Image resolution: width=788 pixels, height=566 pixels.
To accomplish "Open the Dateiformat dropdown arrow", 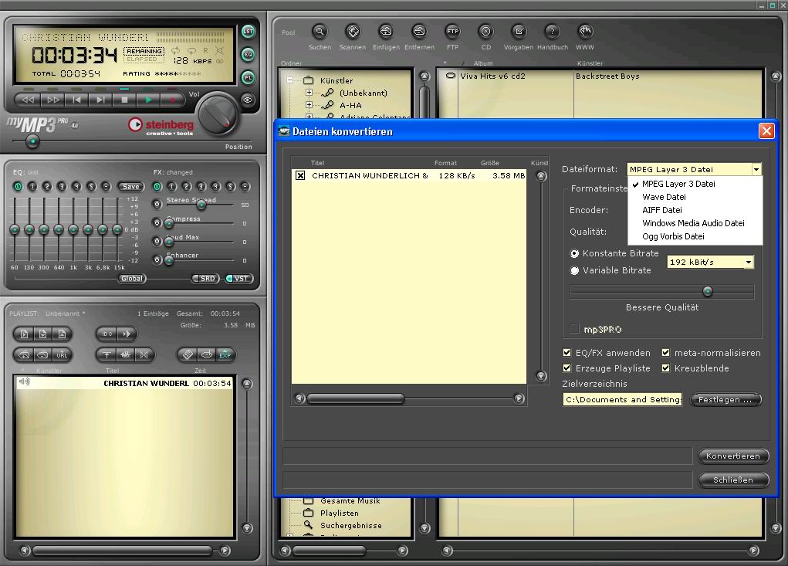I will 756,169.
